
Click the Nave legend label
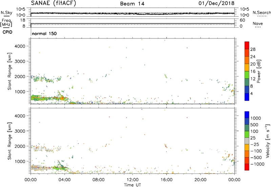258,23
